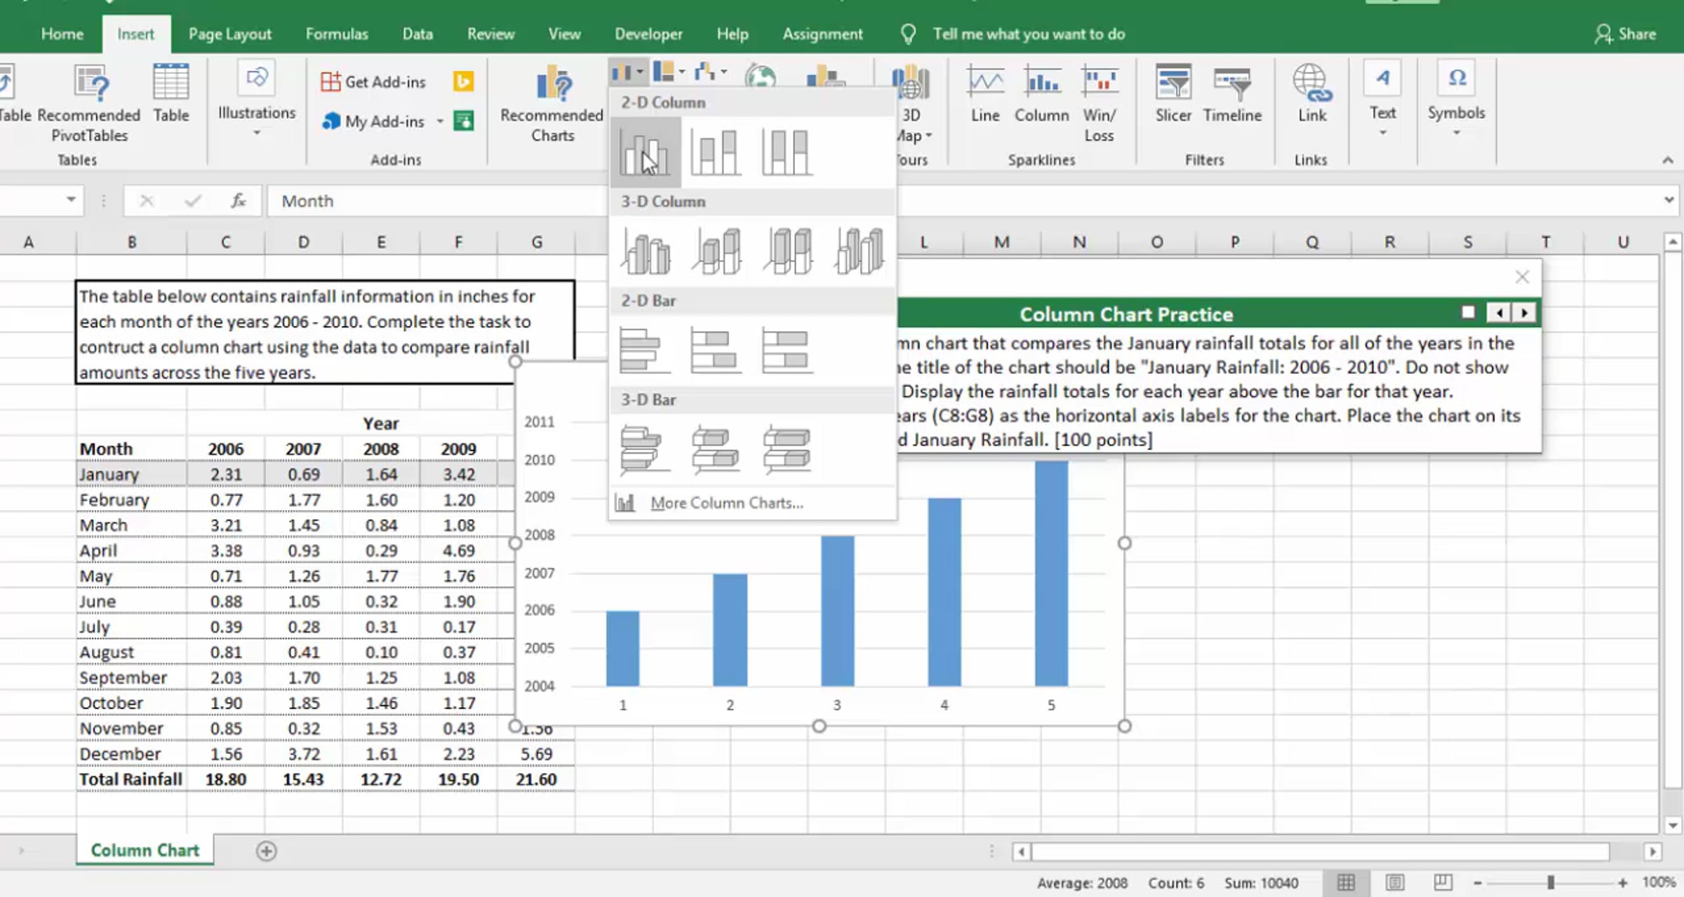Choose the 2-D Stacked Column chart icon
This screenshot has height=897, width=1684.
tap(715, 152)
